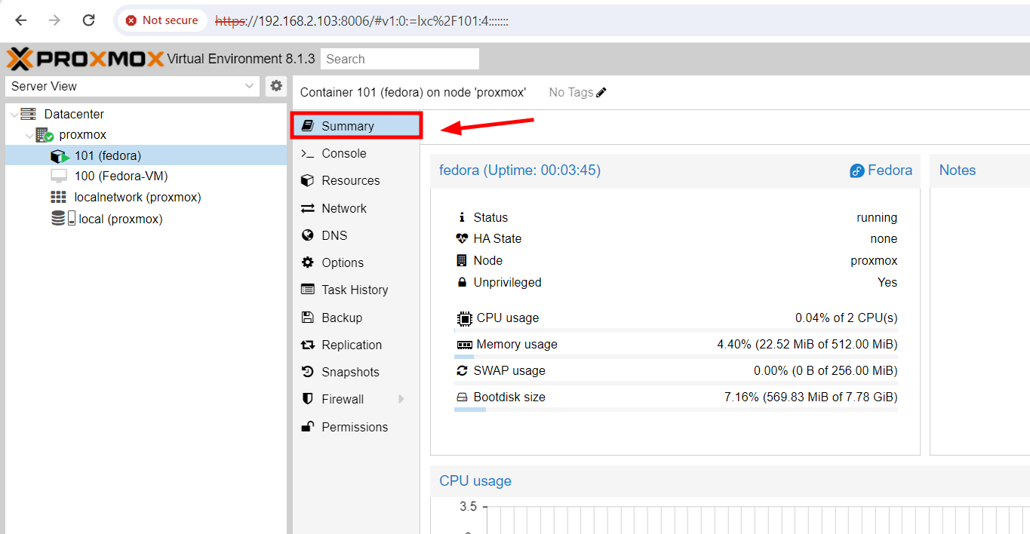Click into the Search field

click(x=400, y=59)
